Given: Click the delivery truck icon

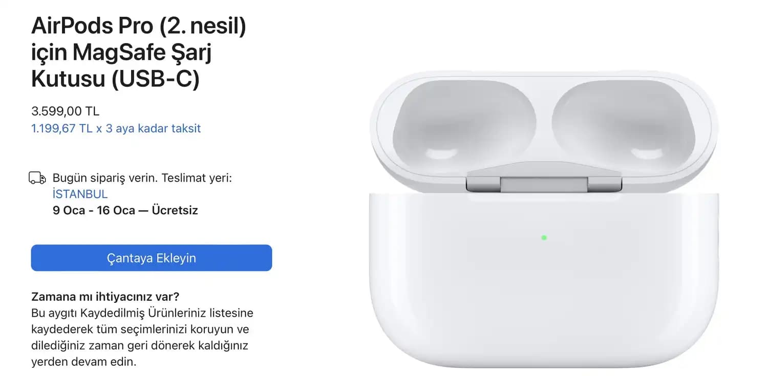Looking at the screenshot, I should pos(37,179).
